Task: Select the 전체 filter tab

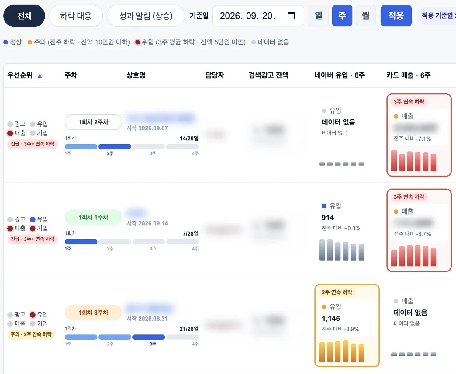Action: point(24,16)
